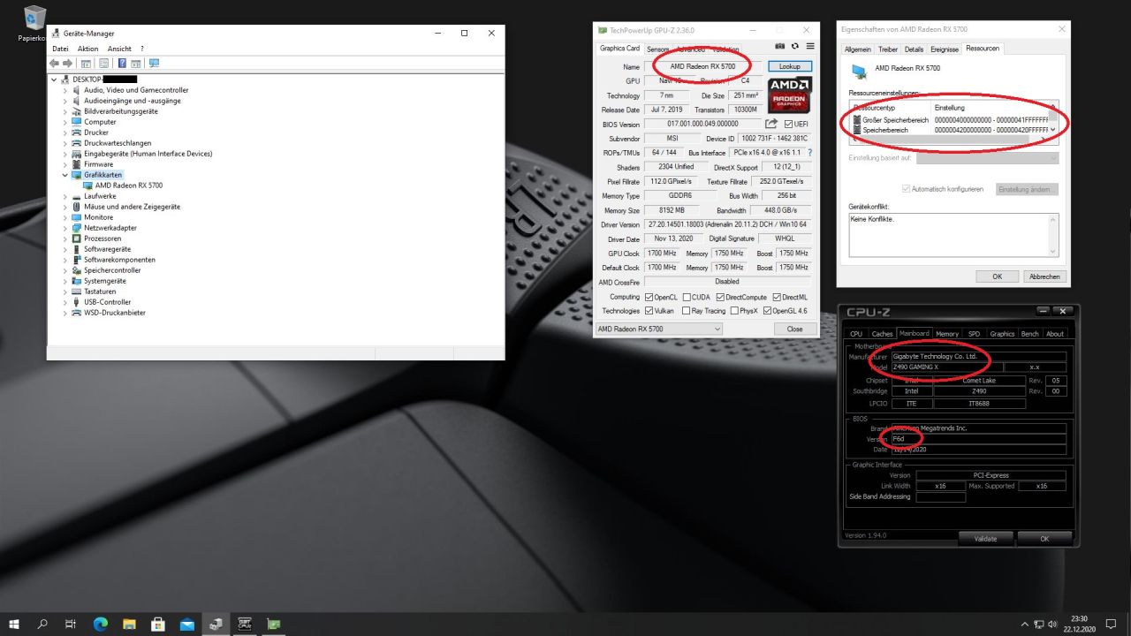Image resolution: width=1131 pixels, height=636 pixels.
Task: Click the Bus Interface question mark in GPU-Z
Action: pyautogui.click(x=809, y=153)
